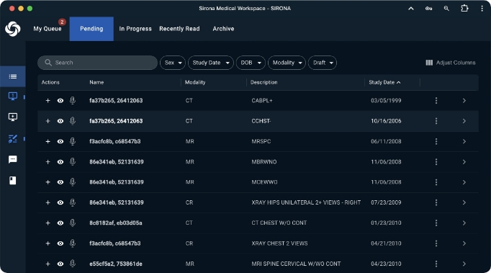Start dictation for CT CHEST W/O CONT
Image resolution: width=491 pixels, height=273 pixels.
[73, 223]
